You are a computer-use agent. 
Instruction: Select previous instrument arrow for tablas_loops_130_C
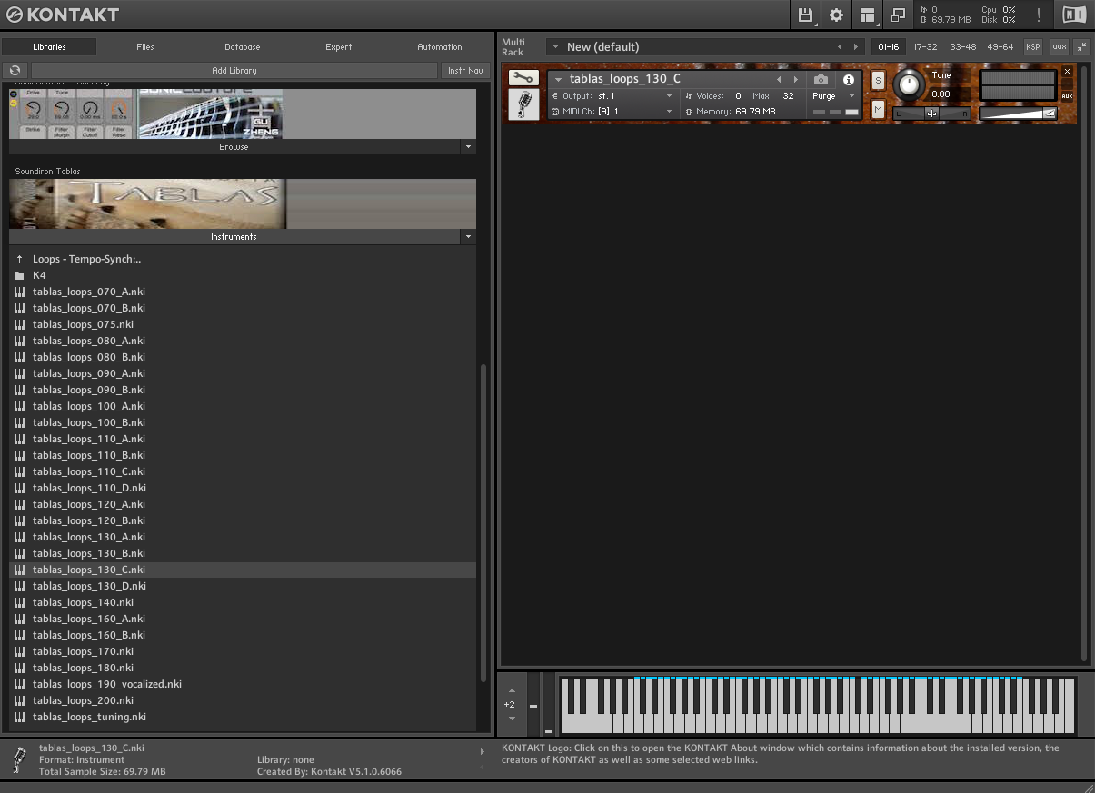[x=778, y=80]
